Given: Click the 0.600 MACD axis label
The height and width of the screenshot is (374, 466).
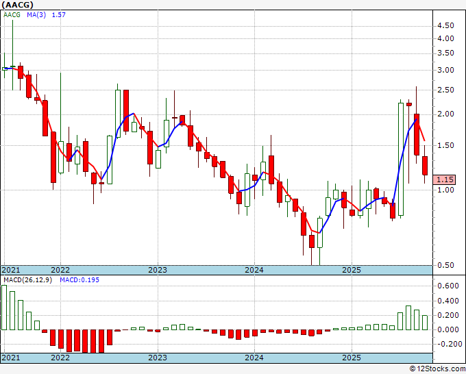Looking at the screenshot, I should point(448,286).
